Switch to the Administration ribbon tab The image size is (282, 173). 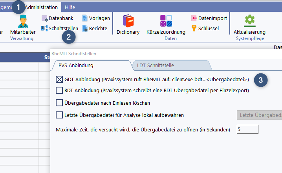(41, 7)
